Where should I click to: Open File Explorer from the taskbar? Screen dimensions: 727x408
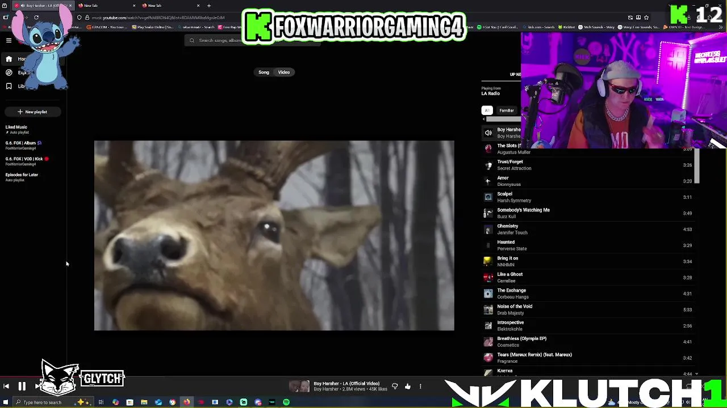point(144,402)
